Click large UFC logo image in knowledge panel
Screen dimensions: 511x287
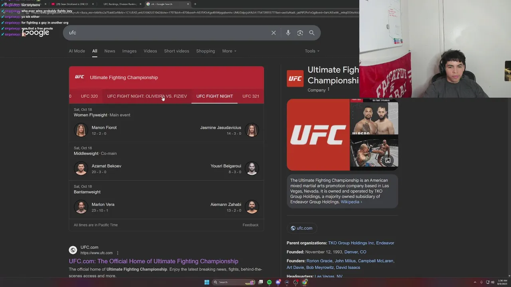tap(318, 135)
